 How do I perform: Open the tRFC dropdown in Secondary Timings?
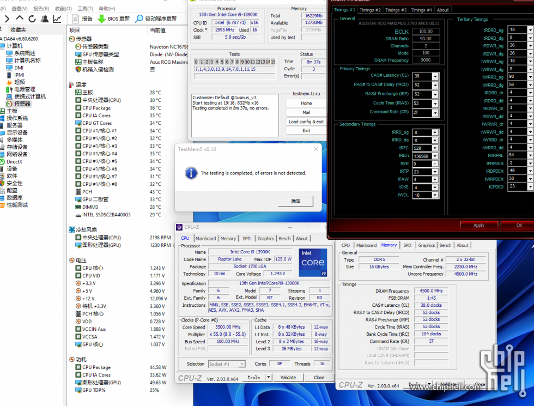click(x=435, y=148)
